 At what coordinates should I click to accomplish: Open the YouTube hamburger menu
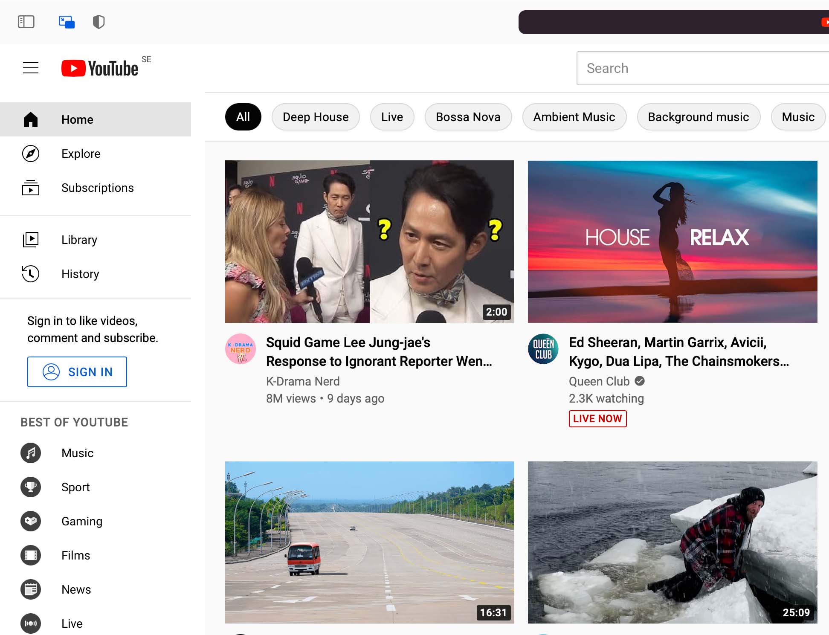30,67
